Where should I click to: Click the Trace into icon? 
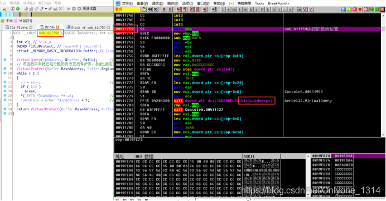[192, 9]
